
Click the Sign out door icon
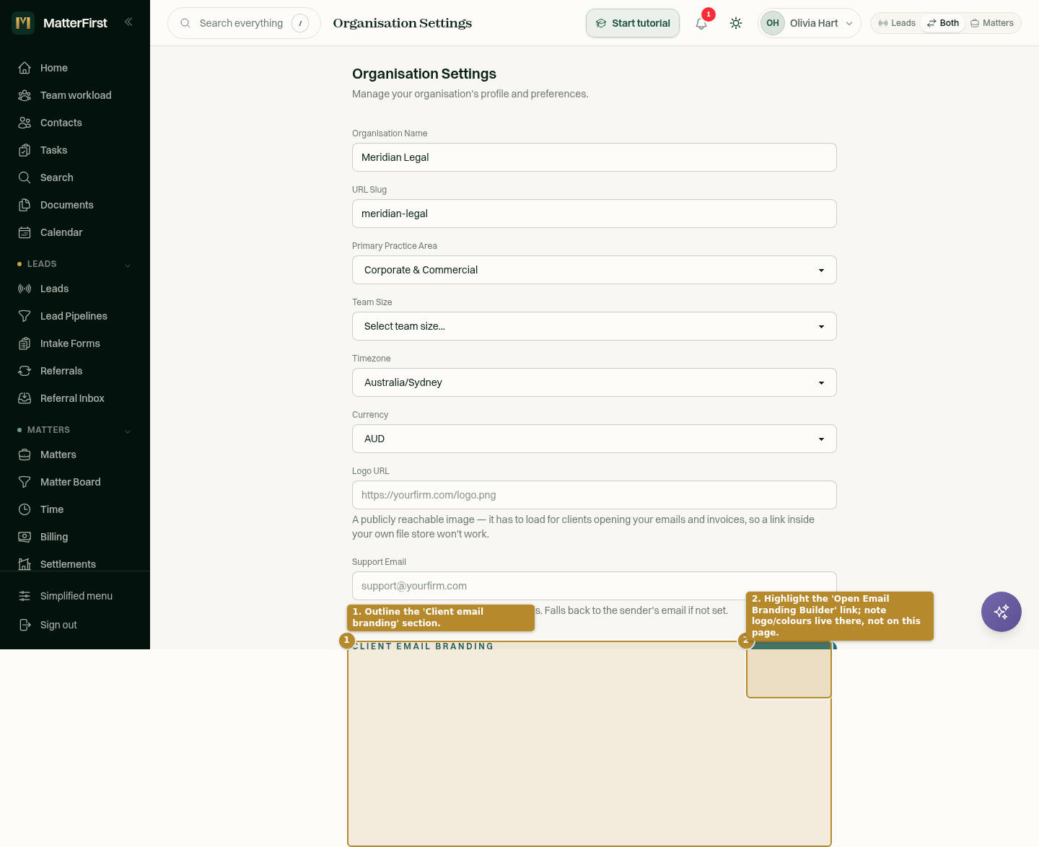25,625
